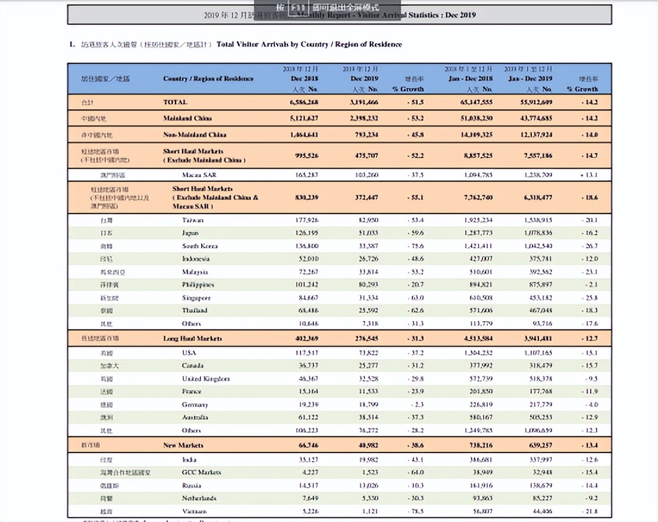The height and width of the screenshot is (522, 658).
Task: Click the Netherlands row label
Action: click(199, 498)
